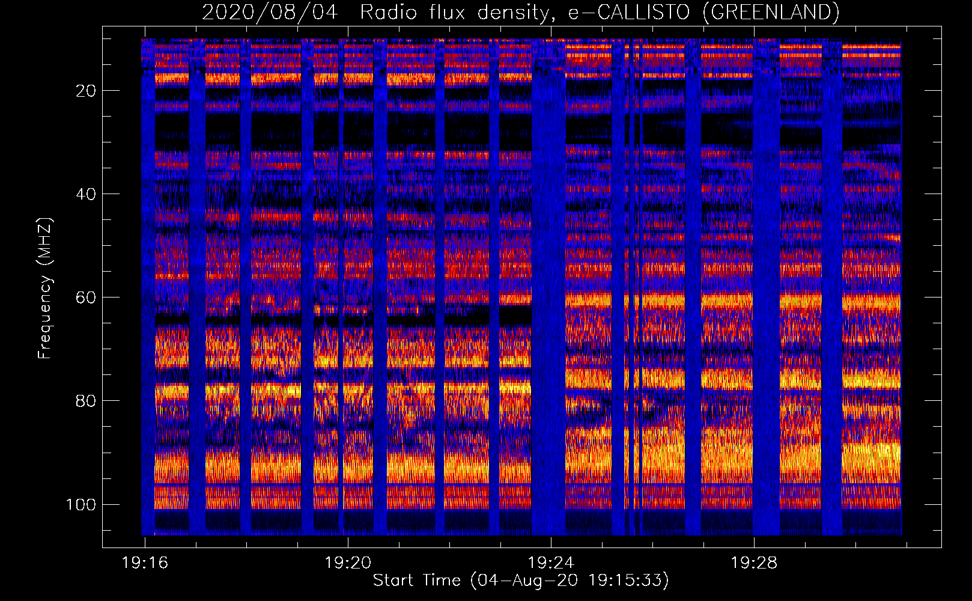Click the 19:24 time tick label
The height and width of the screenshot is (601, 972).
tap(551, 563)
